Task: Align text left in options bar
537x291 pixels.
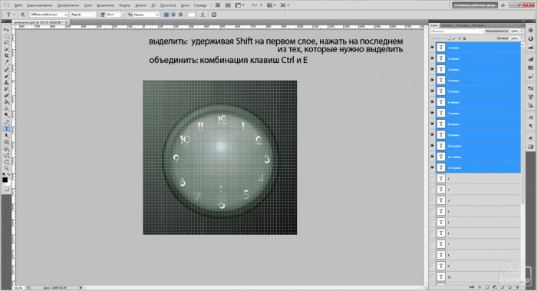Action: point(166,15)
